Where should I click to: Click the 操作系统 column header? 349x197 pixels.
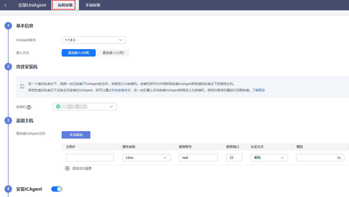coord(129,147)
